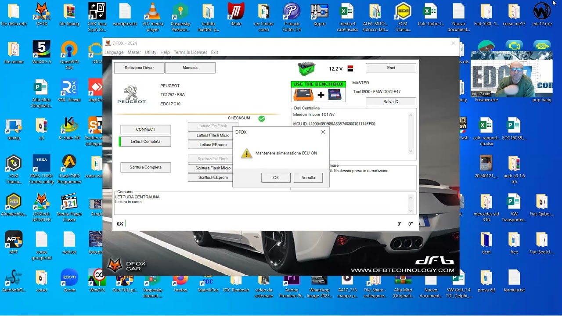This screenshot has height=316, width=562.
Task: Open the Utility menu
Action: click(x=151, y=52)
